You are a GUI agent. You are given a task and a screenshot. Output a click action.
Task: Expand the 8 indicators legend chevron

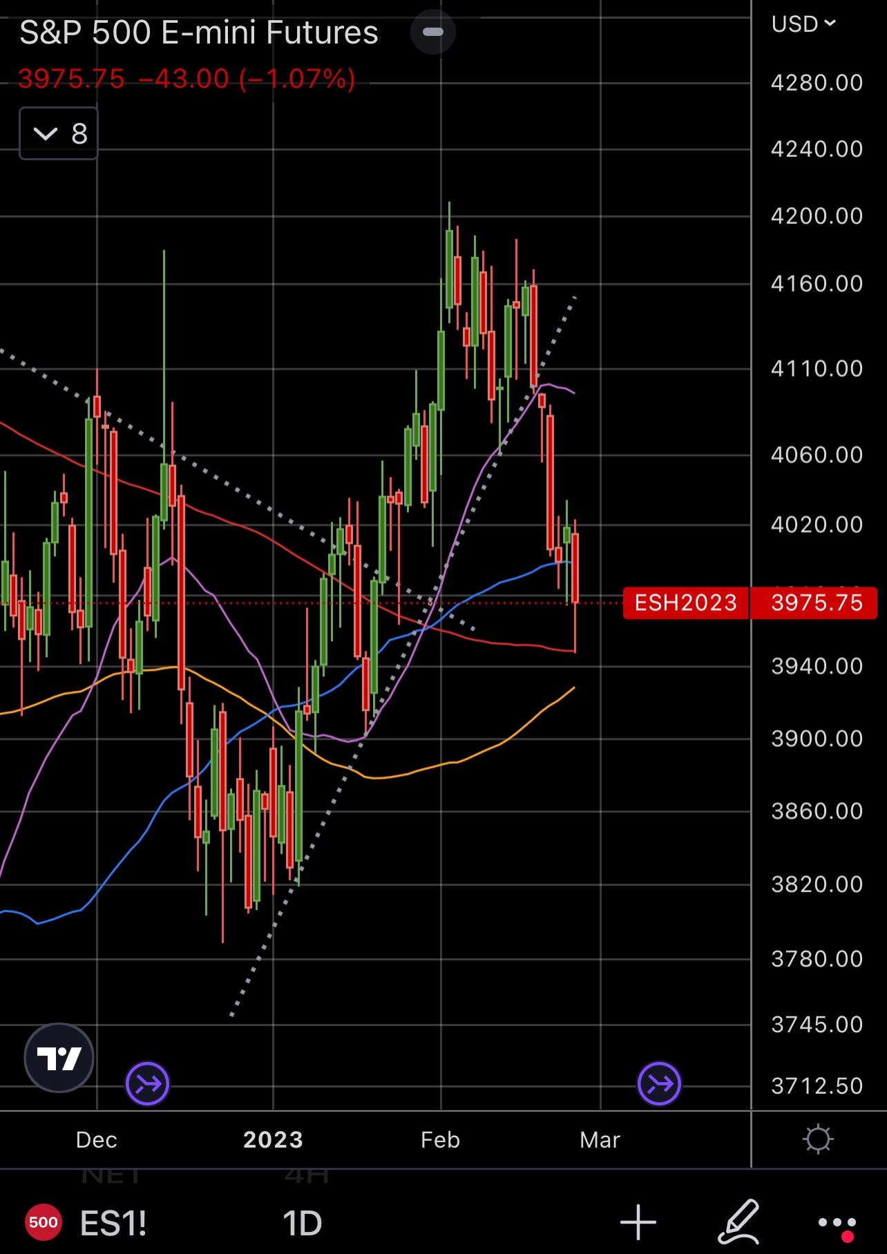[x=59, y=133]
